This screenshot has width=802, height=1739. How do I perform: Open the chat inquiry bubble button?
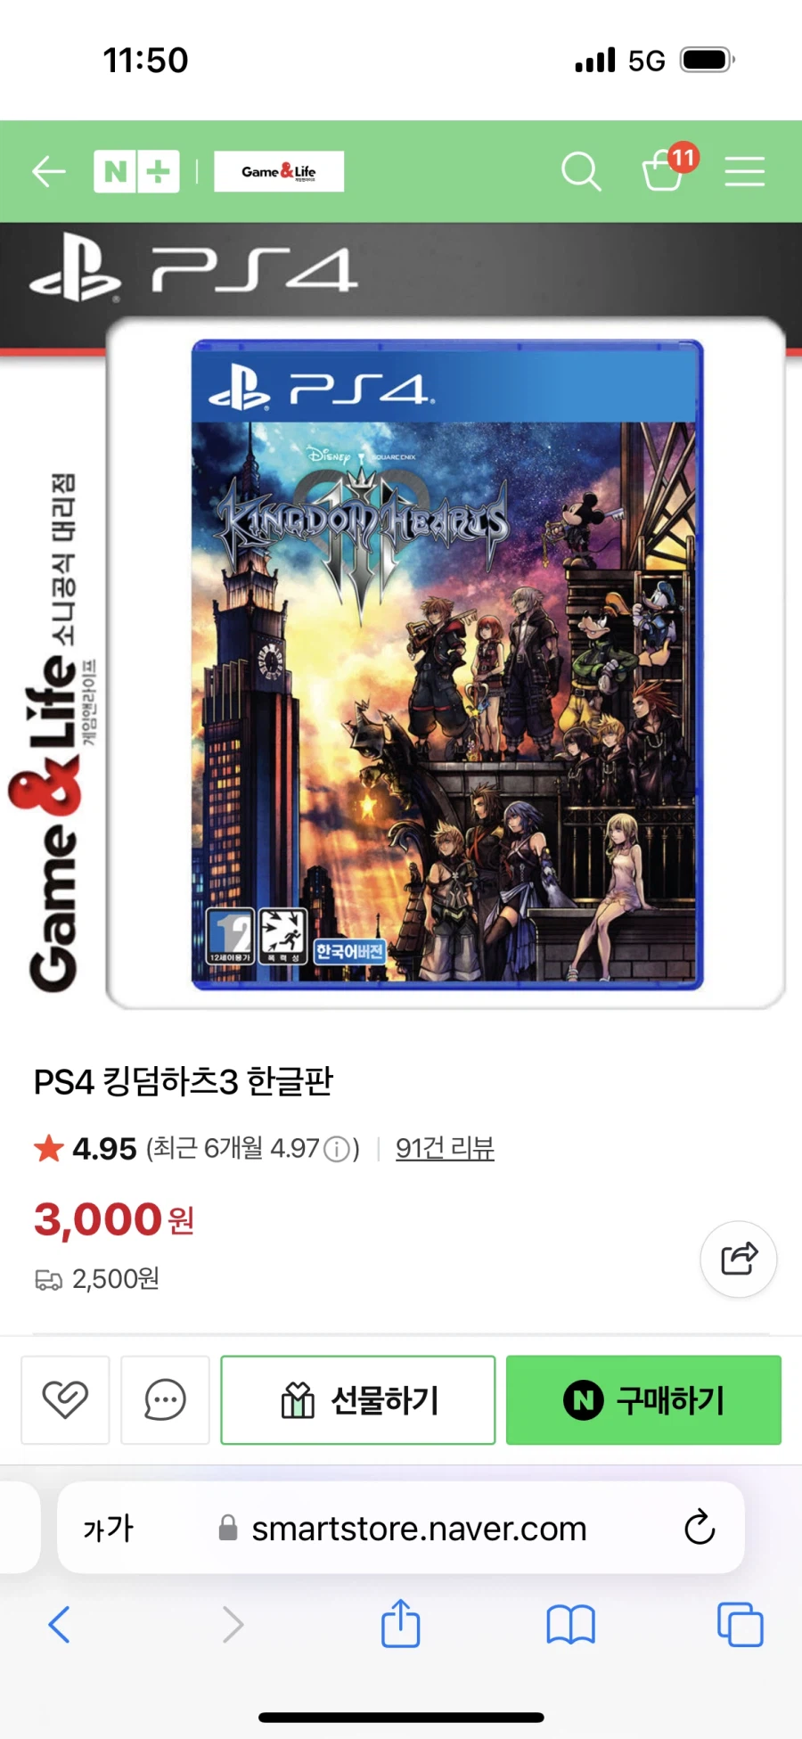coord(165,1399)
